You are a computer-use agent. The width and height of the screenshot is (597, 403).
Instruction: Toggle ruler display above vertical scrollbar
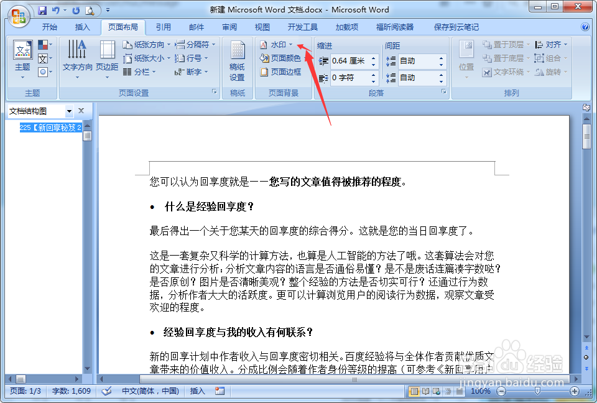coord(586,108)
